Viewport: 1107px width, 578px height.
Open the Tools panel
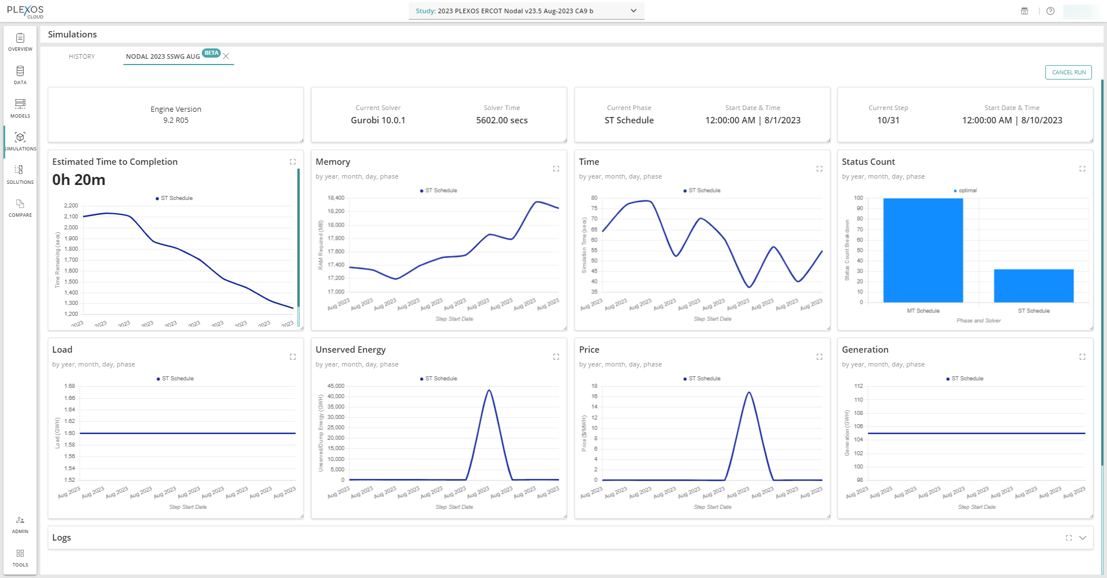20,558
